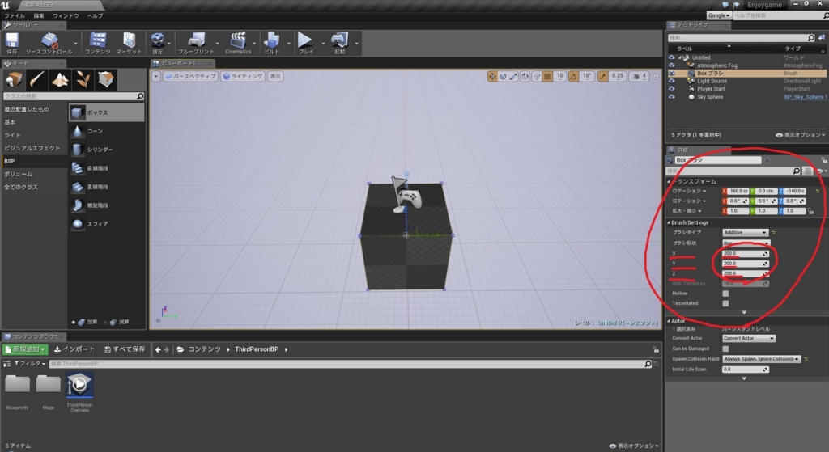
Task: Toggle scale snapping in viewport
Action: point(603,77)
